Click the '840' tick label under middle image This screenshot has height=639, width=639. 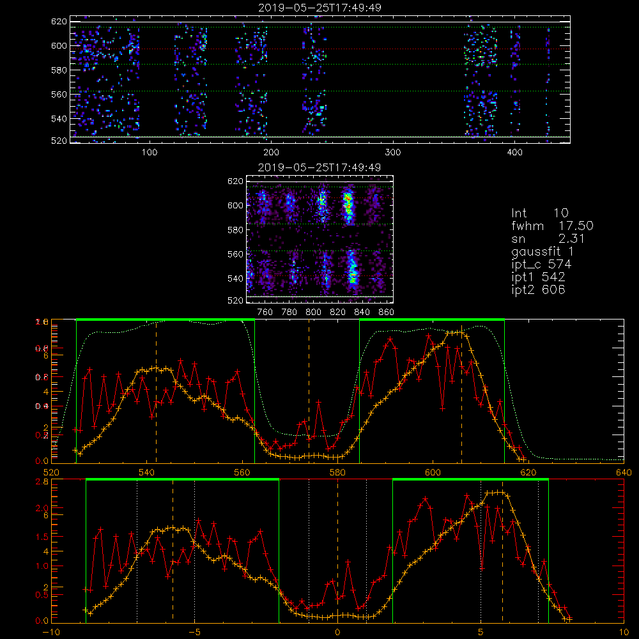pos(362,312)
